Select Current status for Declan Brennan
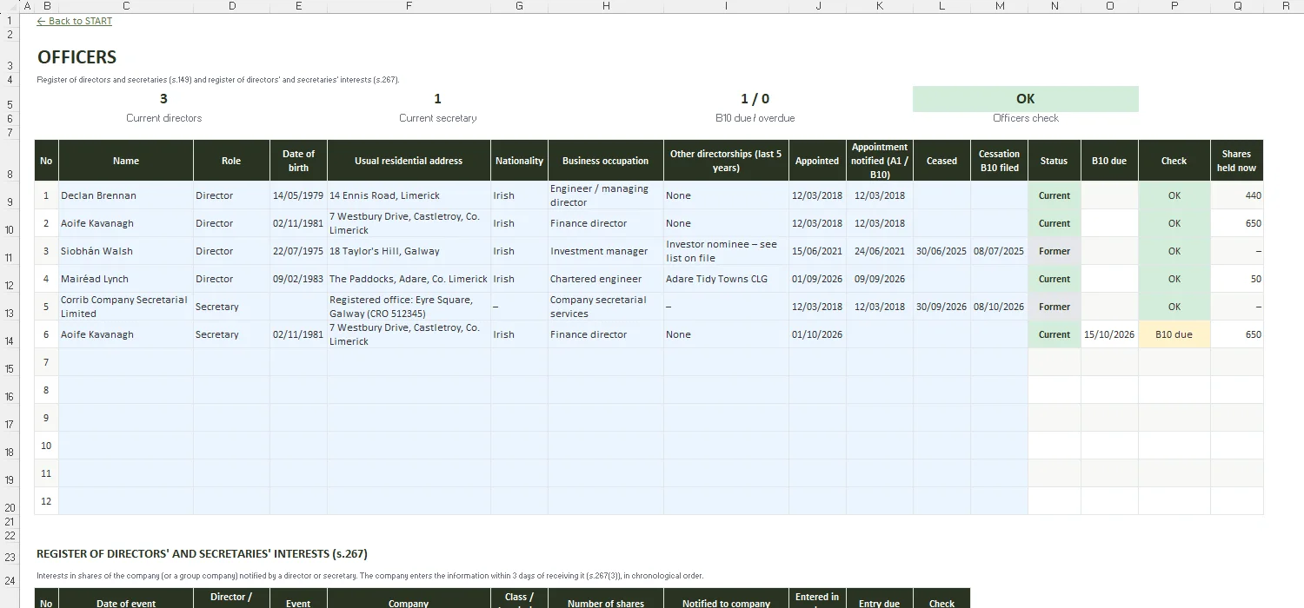 [1054, 195]
